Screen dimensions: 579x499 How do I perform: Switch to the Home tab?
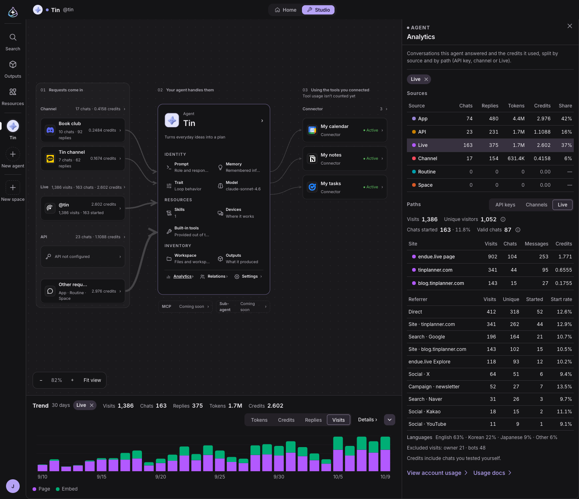tap(285, 10)
